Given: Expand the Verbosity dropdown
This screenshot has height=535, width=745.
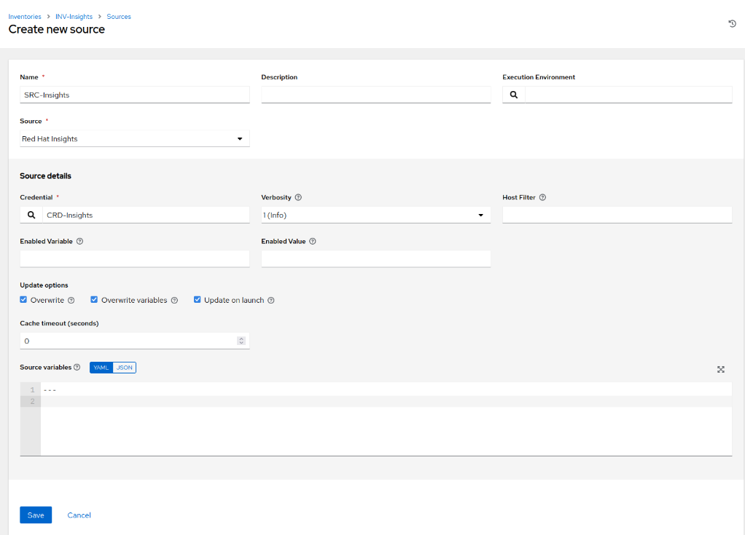Looking at the screenshot, I should point(375,215).
